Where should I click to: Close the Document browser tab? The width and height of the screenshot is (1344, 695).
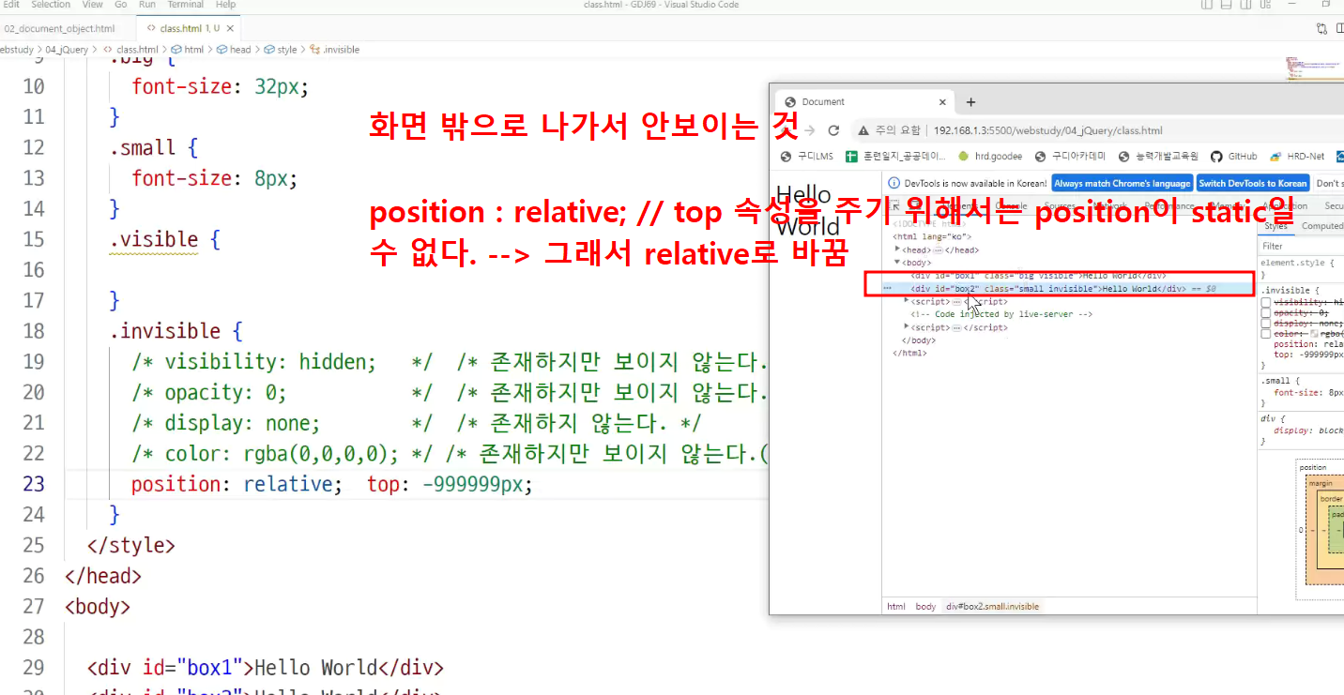942,102
